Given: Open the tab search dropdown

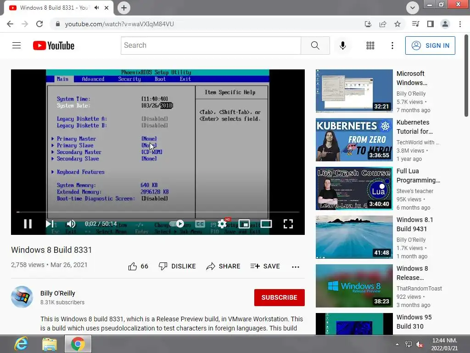Looking at the screenshot, I should pos(413,8).
